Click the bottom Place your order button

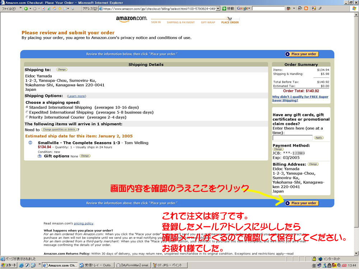[302, 203]
